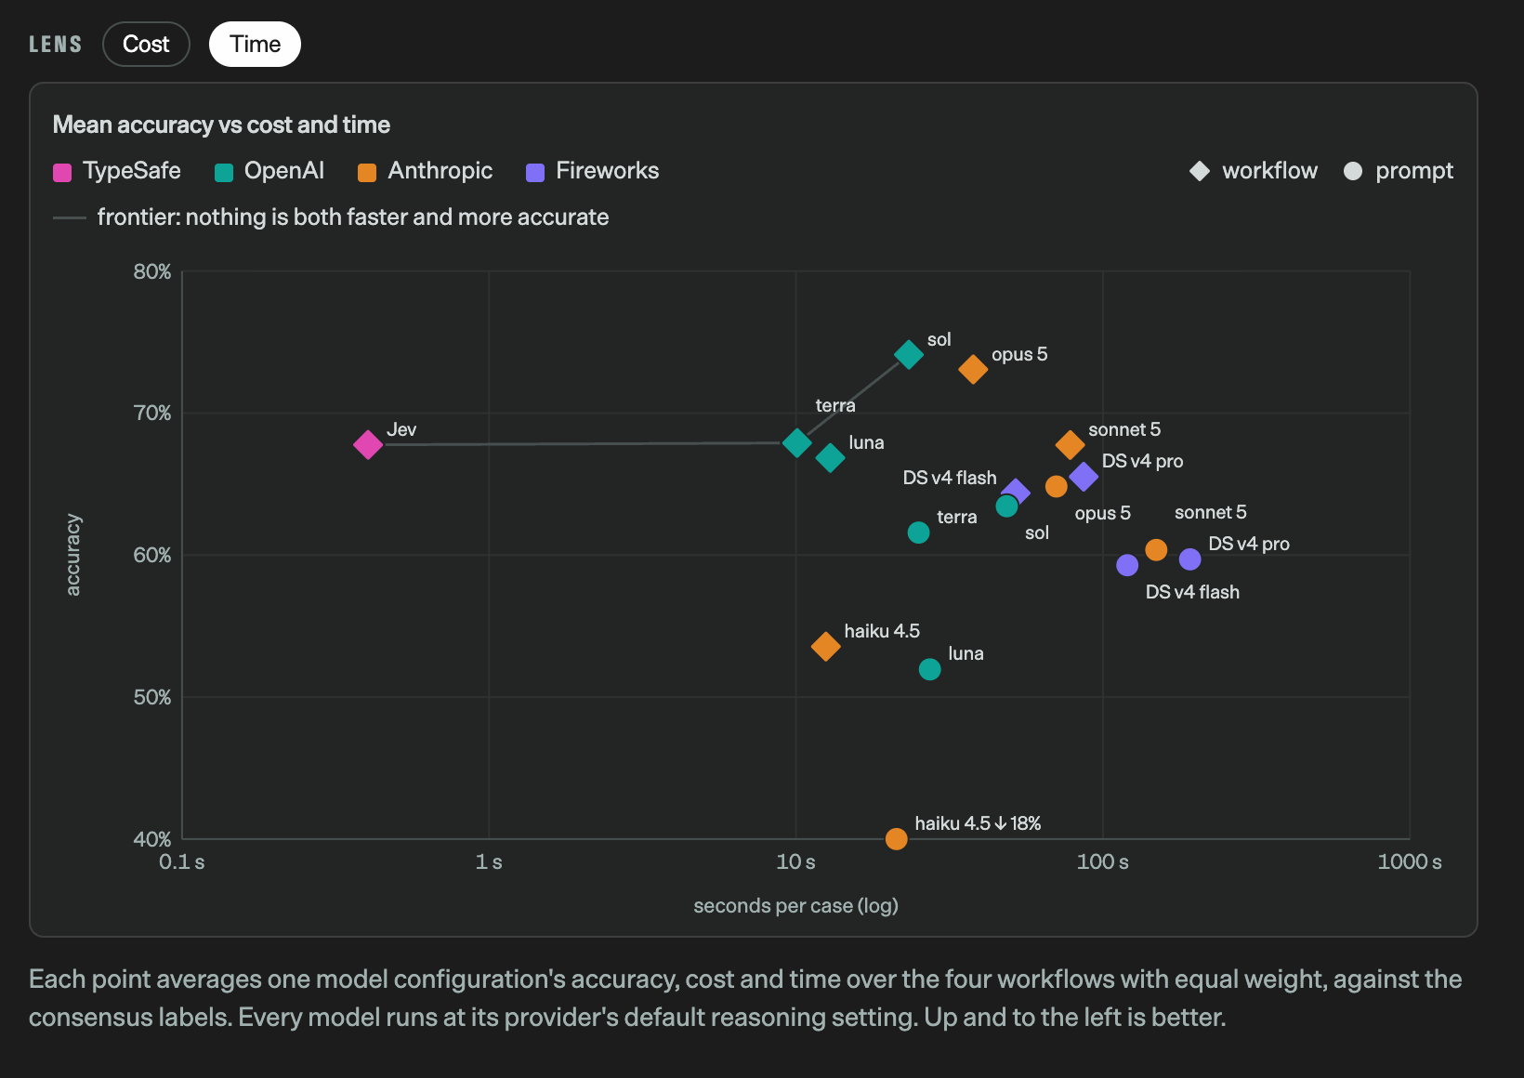Click the purple DS v4 pro circle point
The width and height of the screenshot is (1524, 1078).
(x=1190, y=559)
